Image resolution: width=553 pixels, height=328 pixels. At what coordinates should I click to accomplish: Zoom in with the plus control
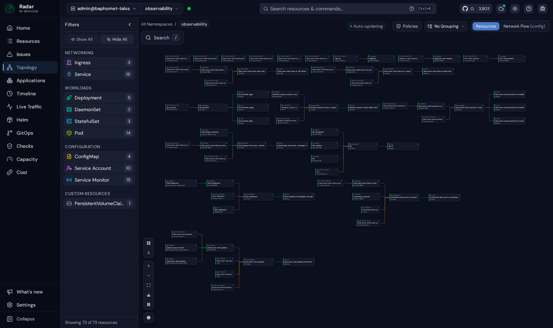(x=149, y=266)
